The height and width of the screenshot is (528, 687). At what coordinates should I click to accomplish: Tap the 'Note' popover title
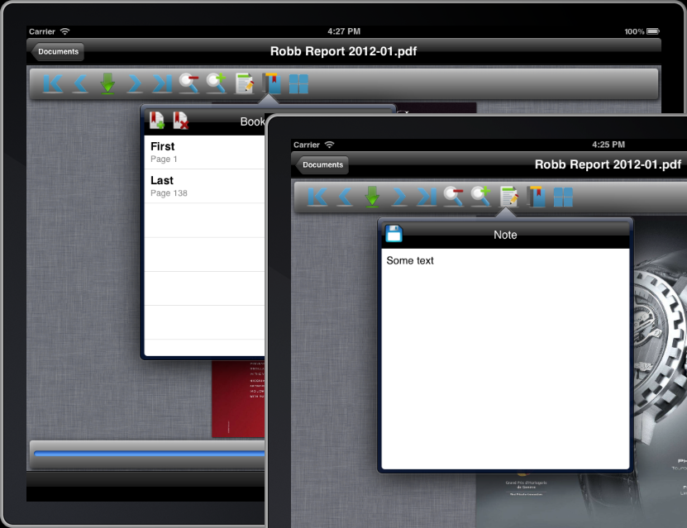tap(505, 235)
